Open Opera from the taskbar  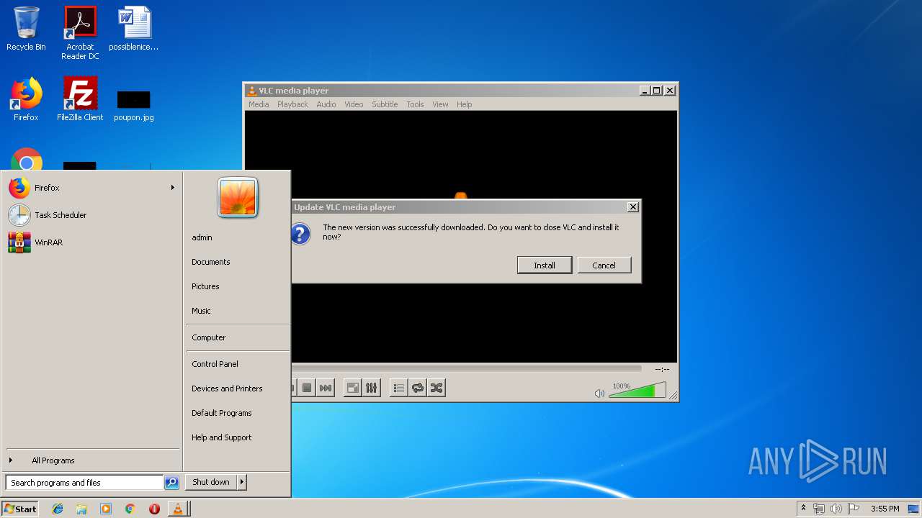(x=154, y=509)
